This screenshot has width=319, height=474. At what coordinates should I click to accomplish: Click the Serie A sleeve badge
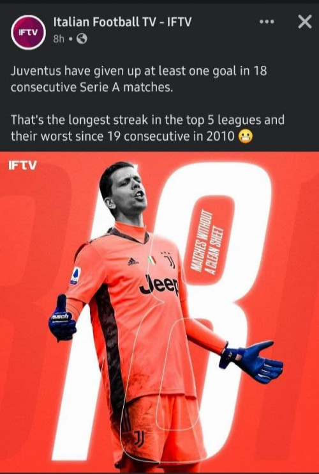[75, 276]
